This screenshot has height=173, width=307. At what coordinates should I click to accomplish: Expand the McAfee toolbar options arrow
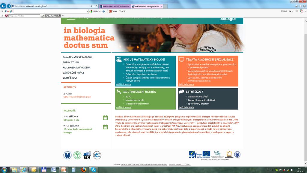(x=63, y=16)
